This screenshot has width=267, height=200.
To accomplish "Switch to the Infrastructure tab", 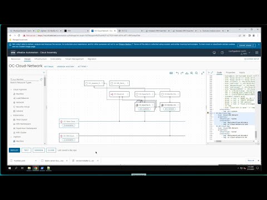I will point(41,59).
